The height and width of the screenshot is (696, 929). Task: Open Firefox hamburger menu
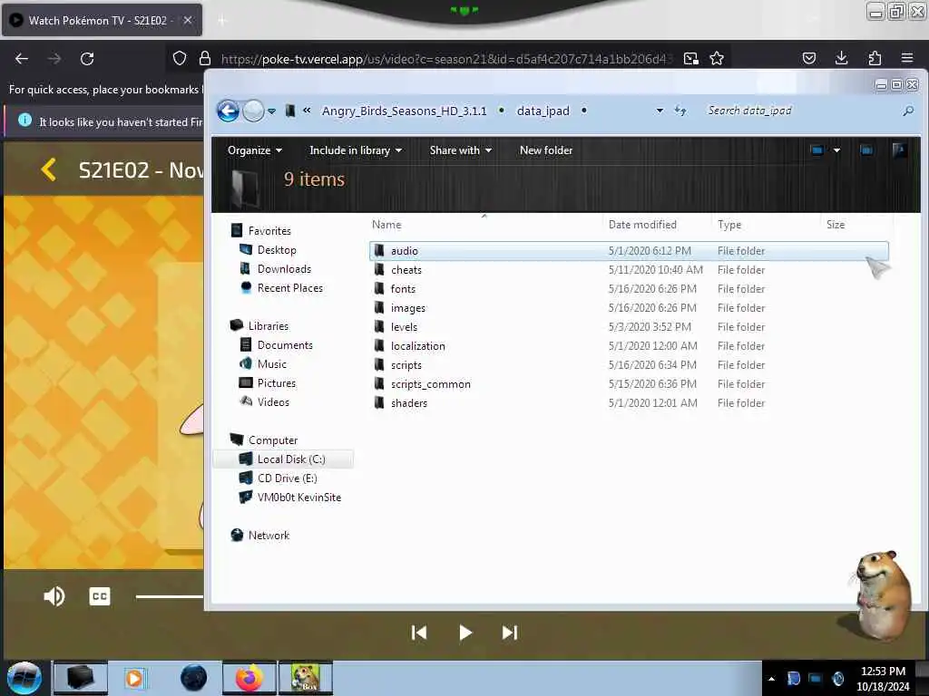[907, 58]
